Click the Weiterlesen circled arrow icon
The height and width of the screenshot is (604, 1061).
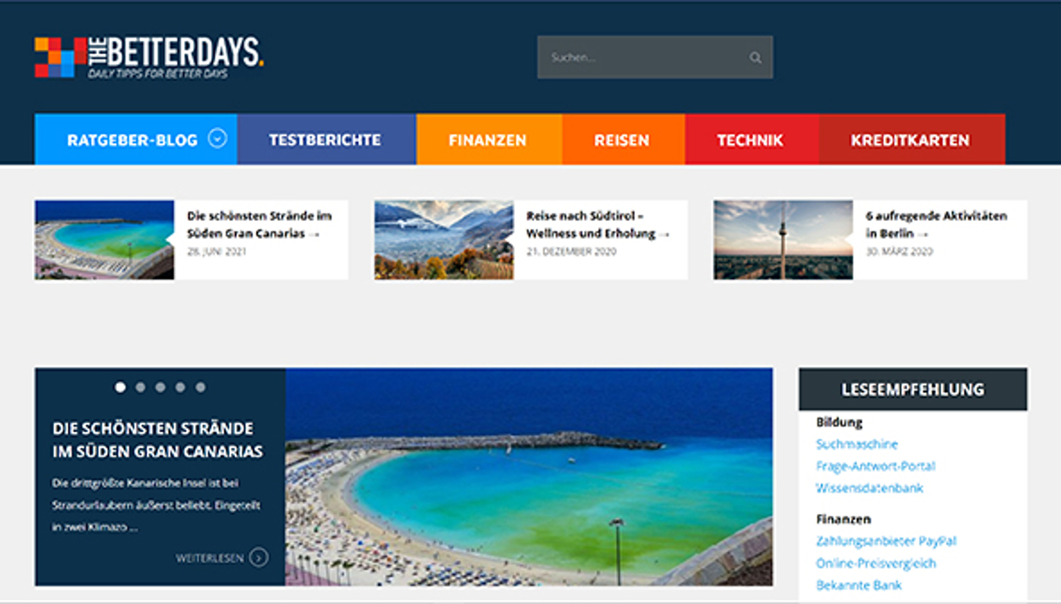pos(259,558)
